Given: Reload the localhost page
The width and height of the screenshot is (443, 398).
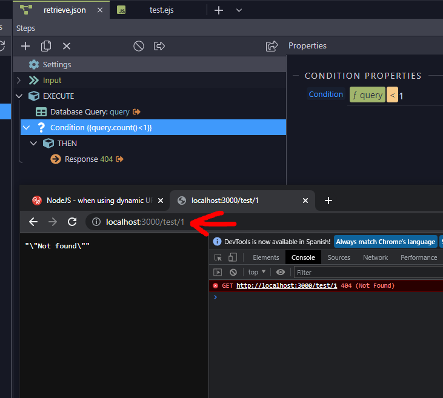Looking at the screenshot, I should [x=72, y=222].
